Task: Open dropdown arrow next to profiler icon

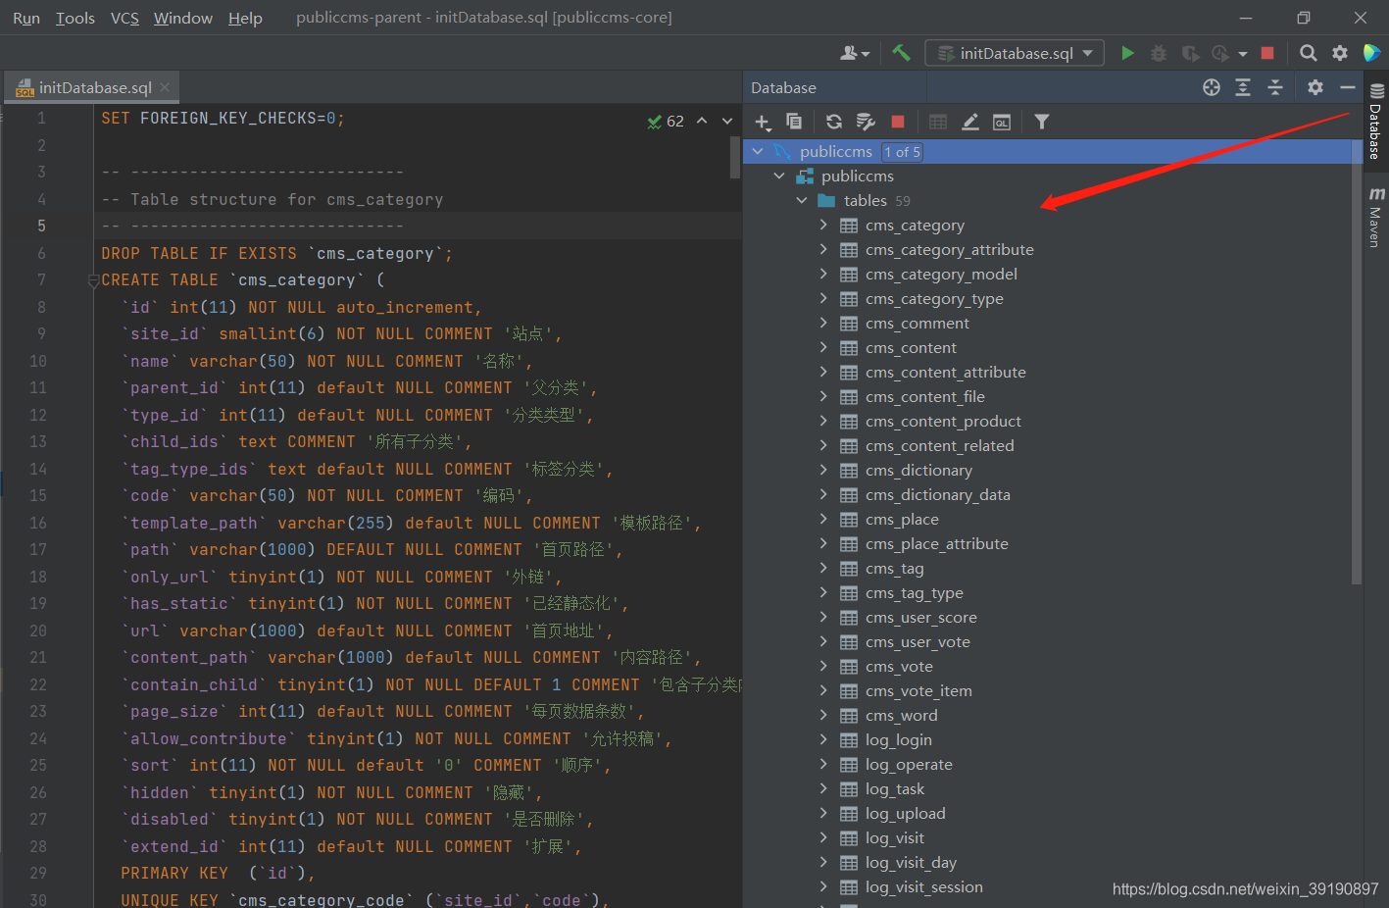Action: (1243, 54)
